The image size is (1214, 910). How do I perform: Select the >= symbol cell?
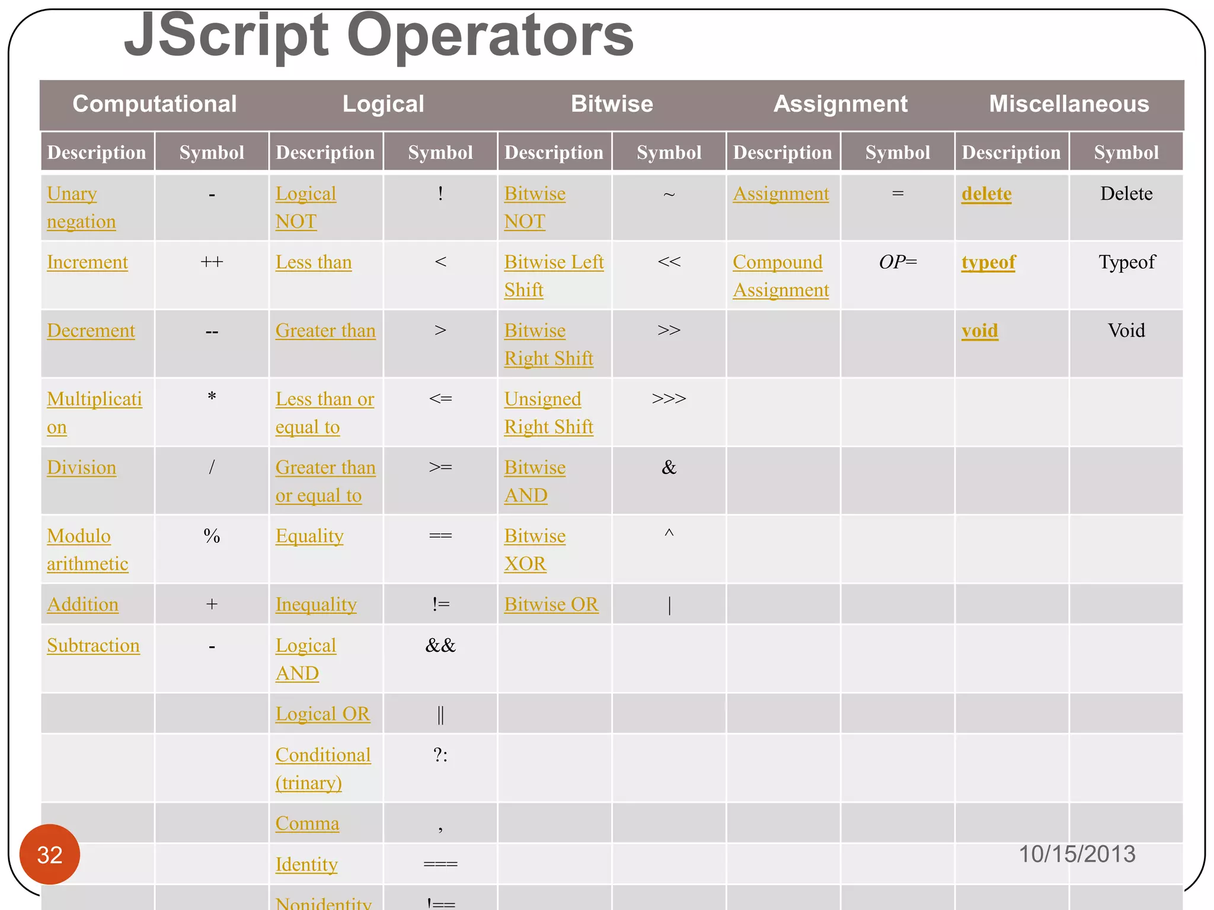(440, 481)
